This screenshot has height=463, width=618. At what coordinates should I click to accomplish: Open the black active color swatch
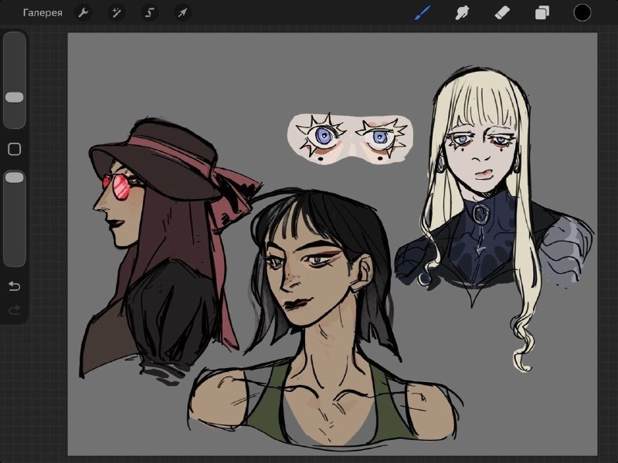point(582,12)
